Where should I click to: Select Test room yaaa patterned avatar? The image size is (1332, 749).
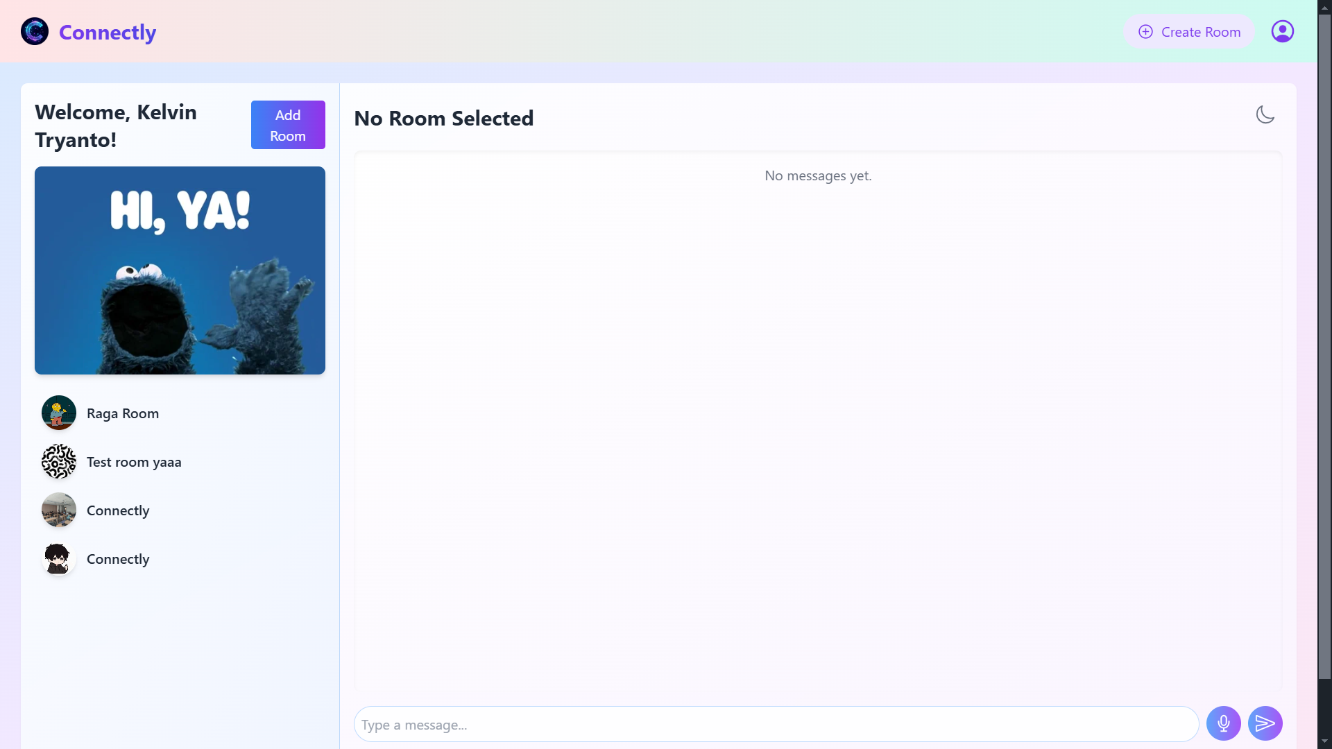[x=59, y=462]
